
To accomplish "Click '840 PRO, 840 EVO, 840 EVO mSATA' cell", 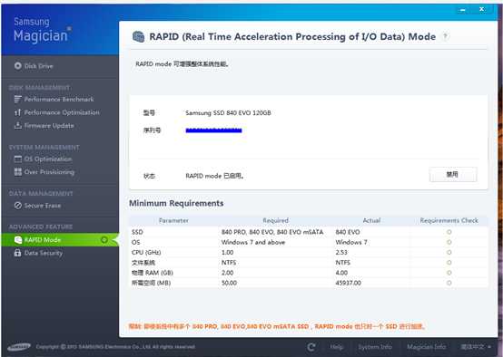I will pyautogui.click(x=272, y=232).
